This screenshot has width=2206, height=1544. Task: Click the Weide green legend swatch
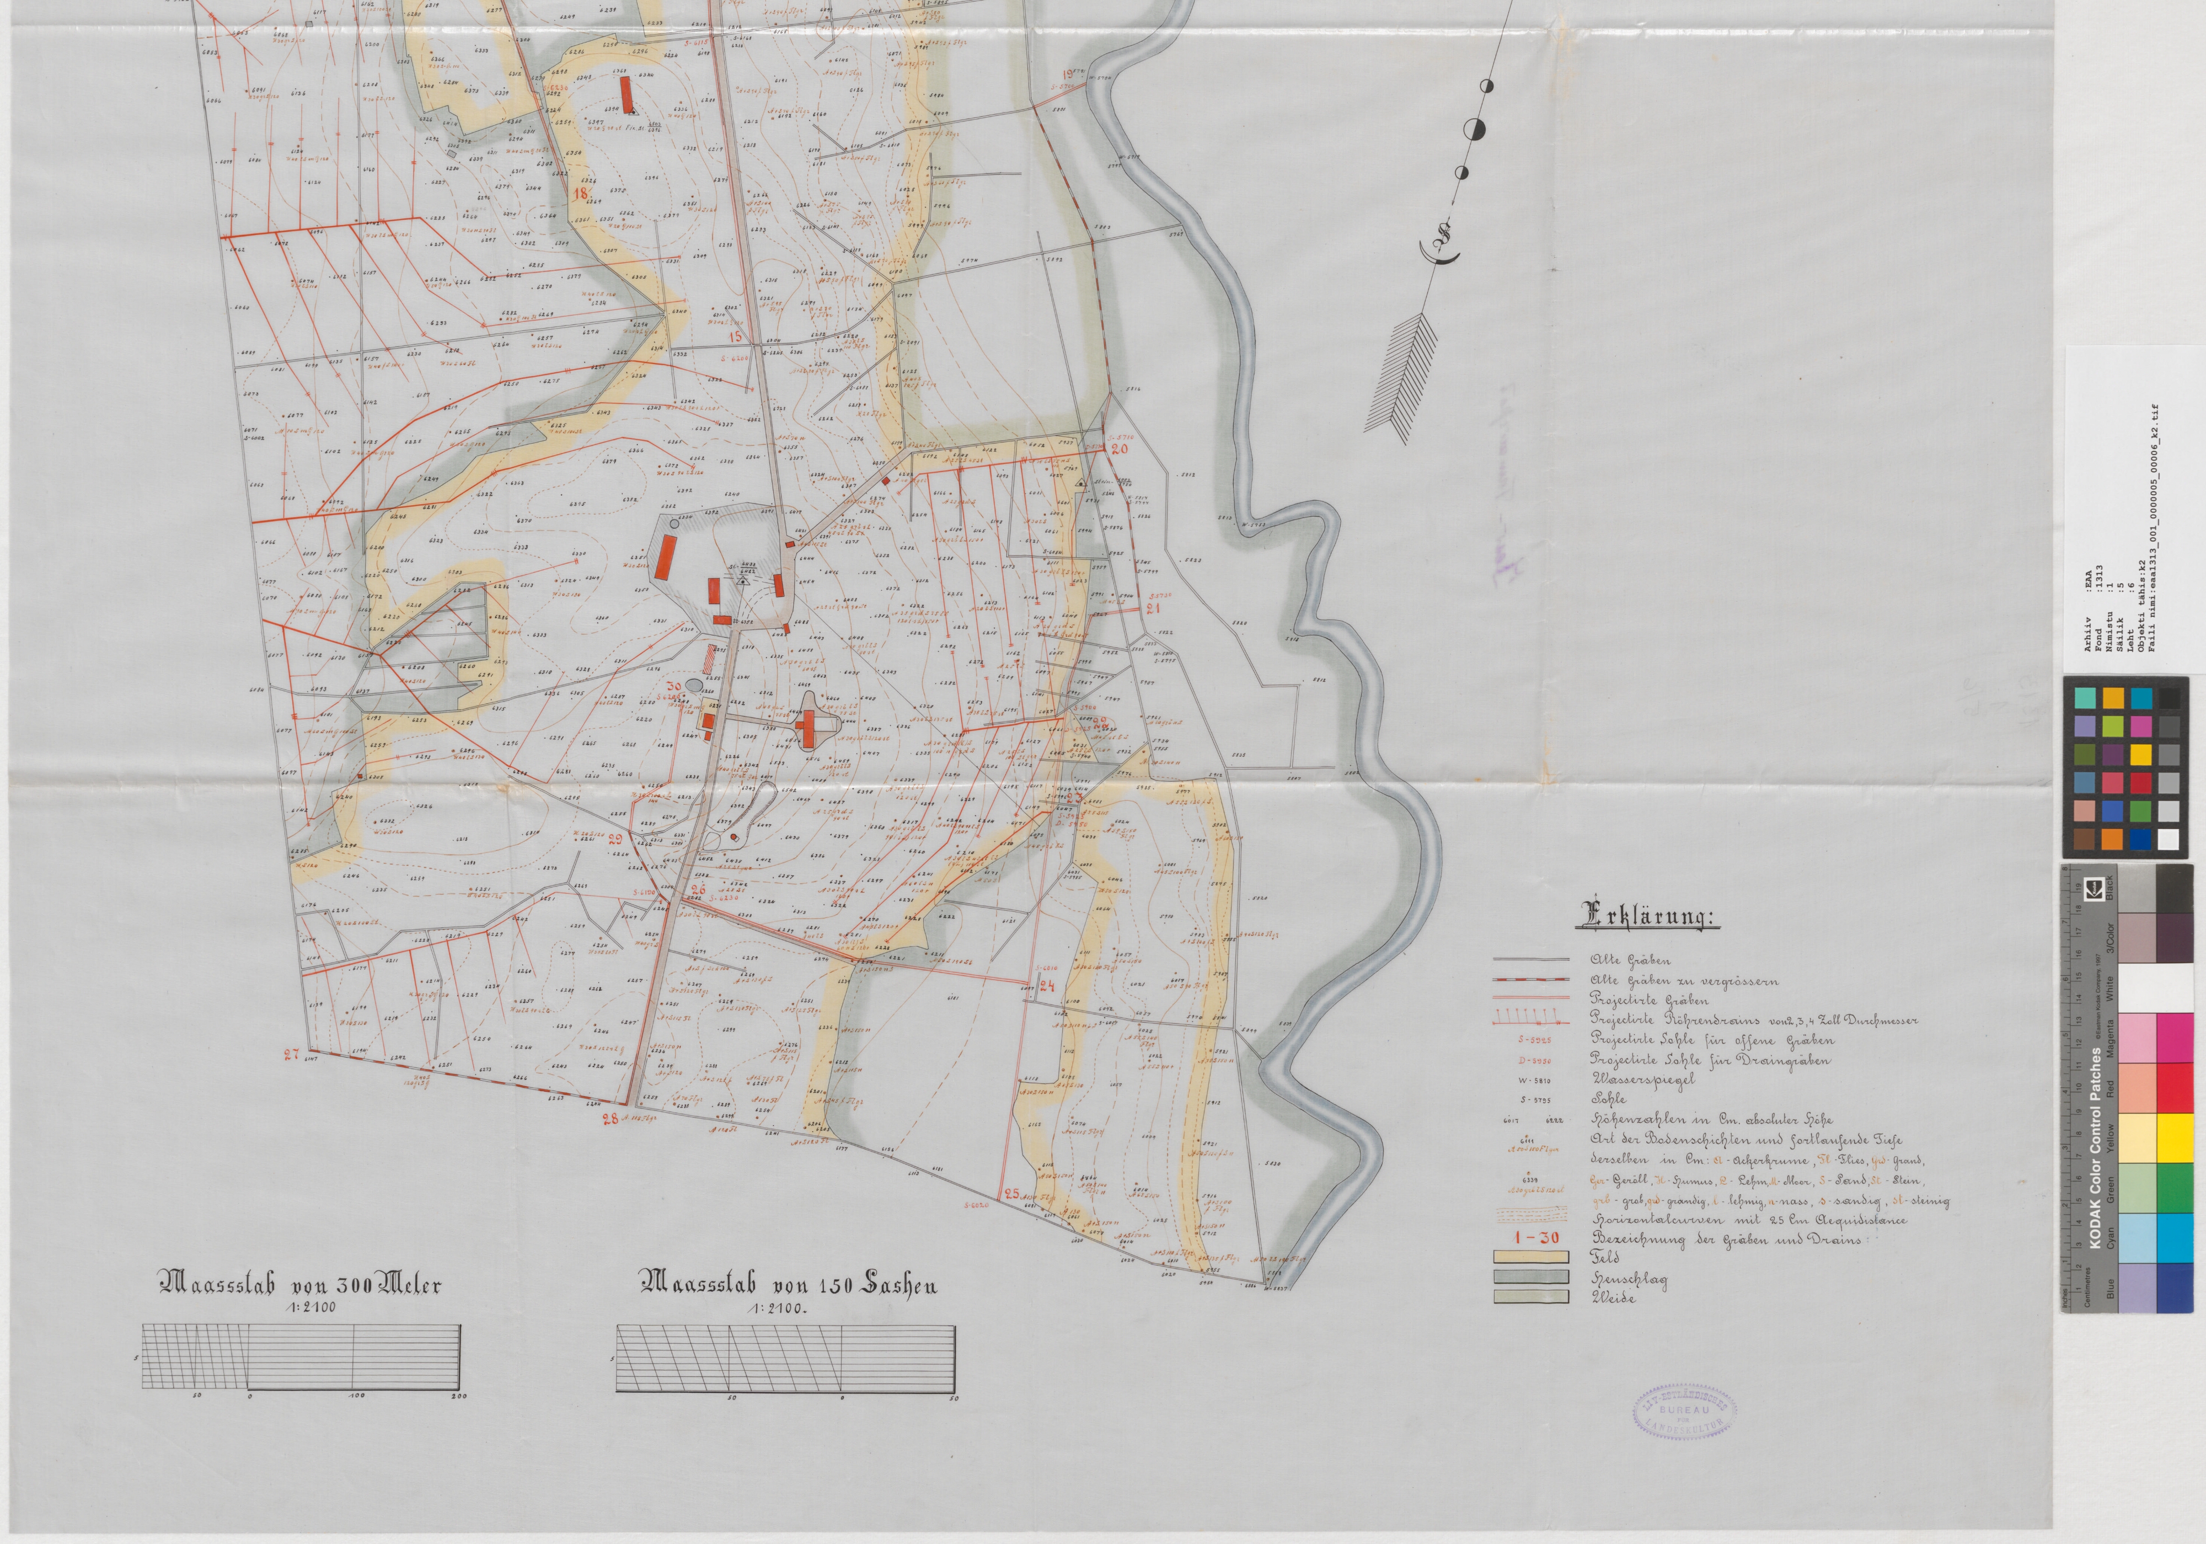1530,1297
